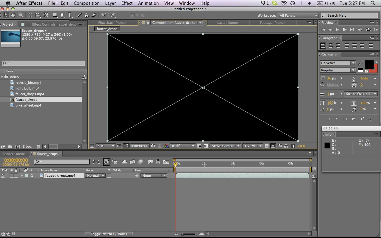Screen dimensions: 381x238
Task: Click the Play button in Preview panel
Action: pyautogui.click(x=337, y=30)
